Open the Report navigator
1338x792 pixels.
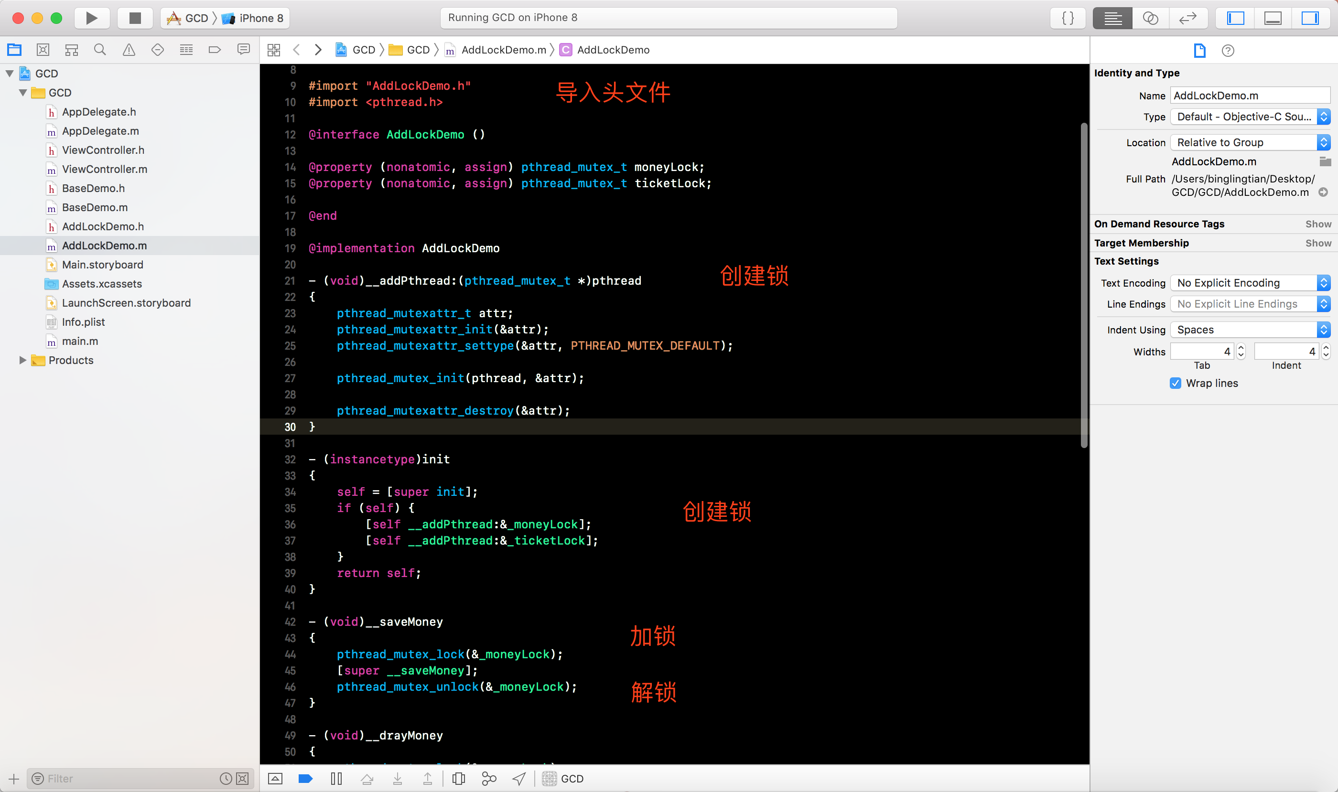(243, 50)
